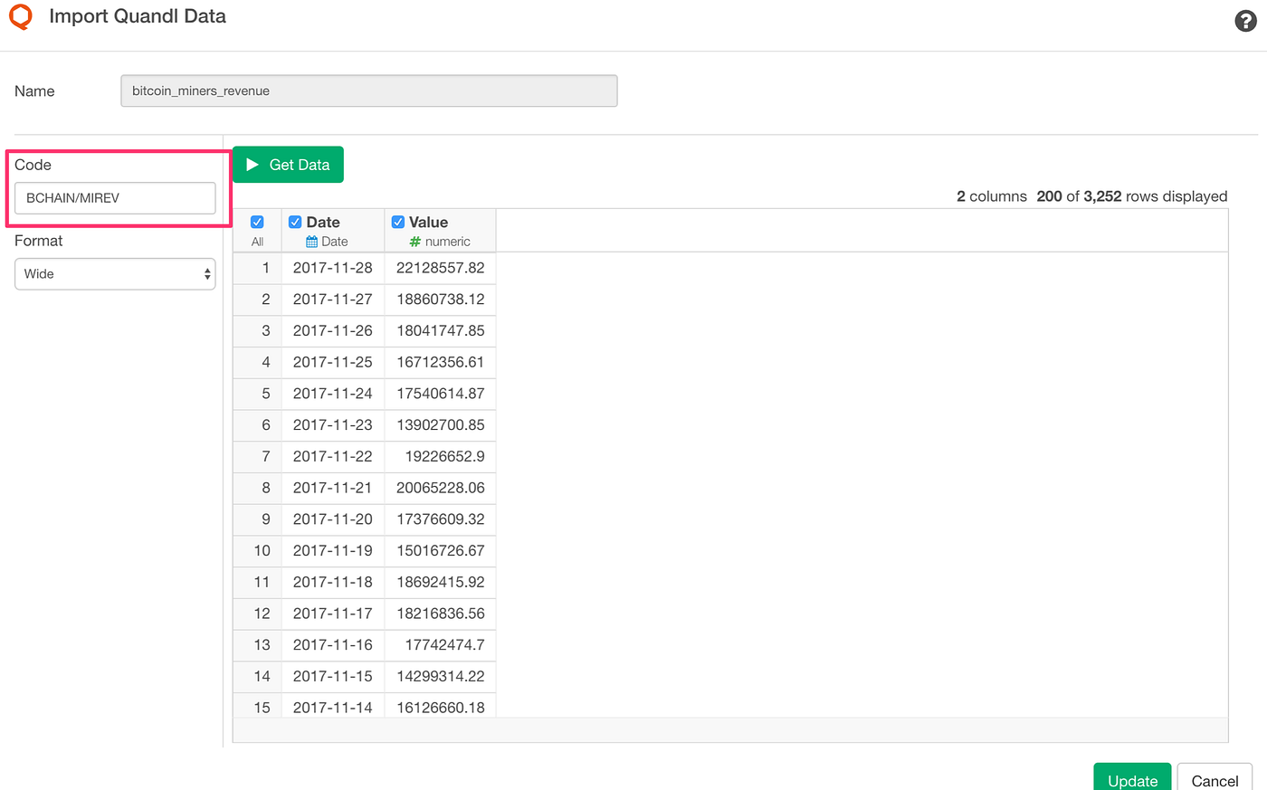Click the cell containing 2017-11-28

[x=332, y=267]
